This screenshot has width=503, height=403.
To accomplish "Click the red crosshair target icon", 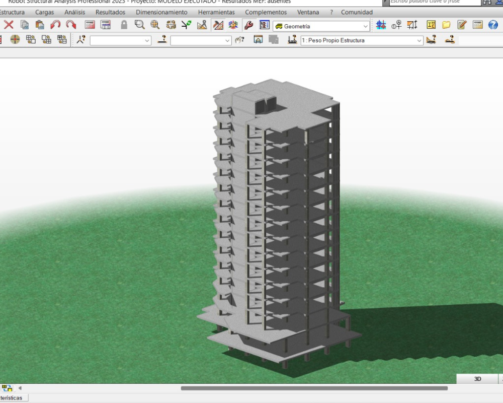I will [x=15, y=40].
